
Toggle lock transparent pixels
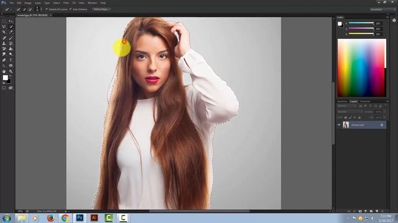pyautogui.click(x=346, y=118)
